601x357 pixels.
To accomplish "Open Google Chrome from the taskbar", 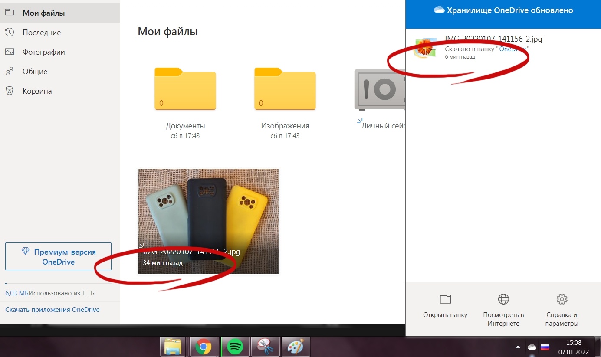I will tap(203, 347).
